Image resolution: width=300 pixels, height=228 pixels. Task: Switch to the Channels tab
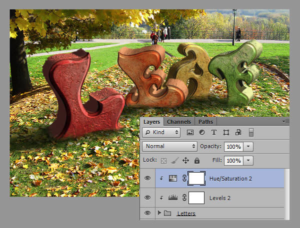(x=178, y=122)
